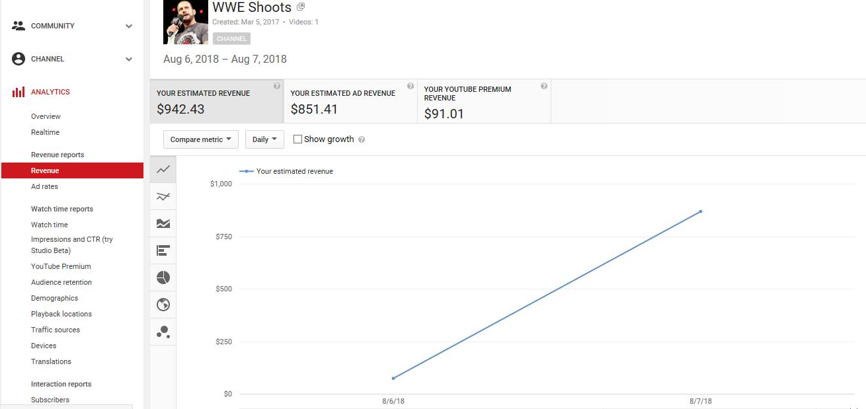Expand the Channel section chevron
Screen dimensions: 866x409
pyautogui.click(x=129, y=59)
